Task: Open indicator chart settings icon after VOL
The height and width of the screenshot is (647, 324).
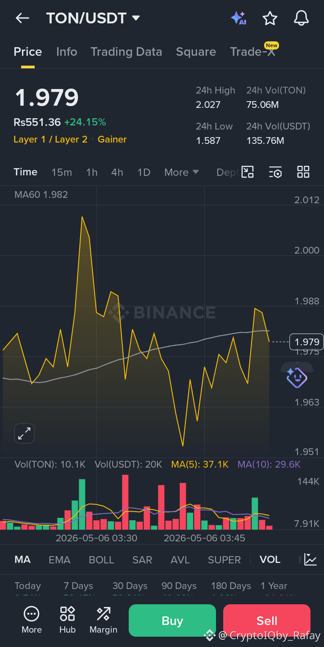Action: 310,559
